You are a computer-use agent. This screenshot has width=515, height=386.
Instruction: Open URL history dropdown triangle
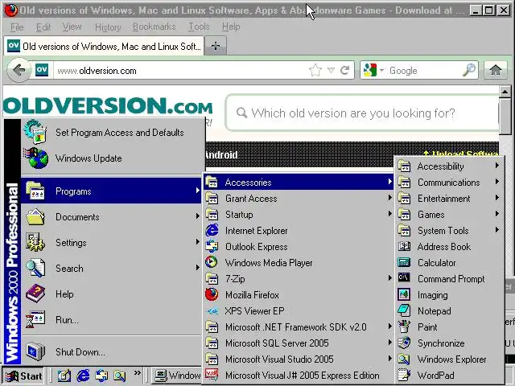coord(331,70)
